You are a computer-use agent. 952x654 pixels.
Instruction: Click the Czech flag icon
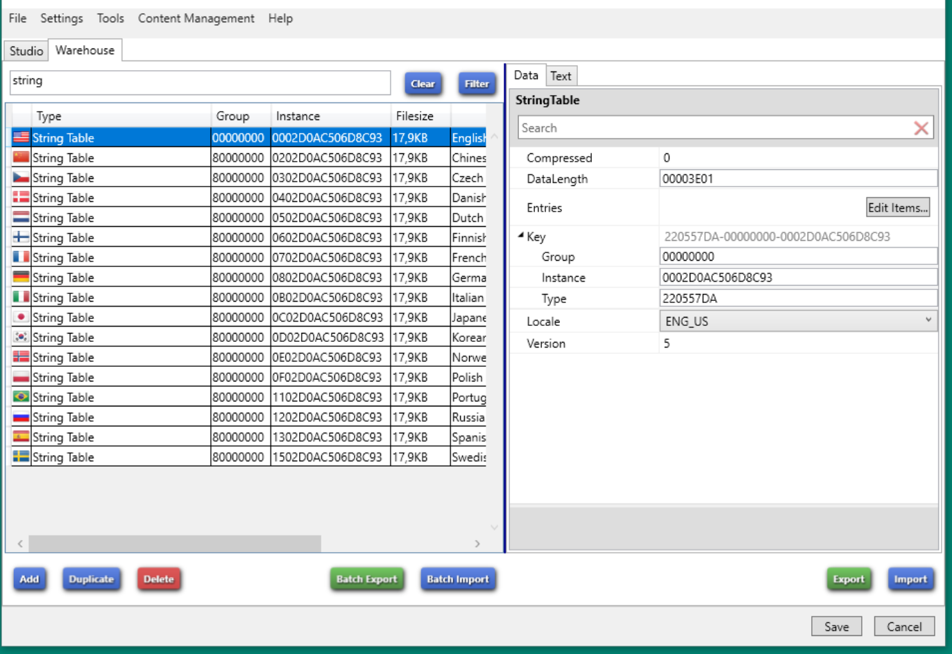click(21, 178)
